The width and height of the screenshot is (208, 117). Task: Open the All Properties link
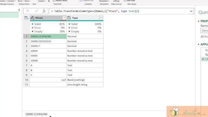[x=204, y=37]
